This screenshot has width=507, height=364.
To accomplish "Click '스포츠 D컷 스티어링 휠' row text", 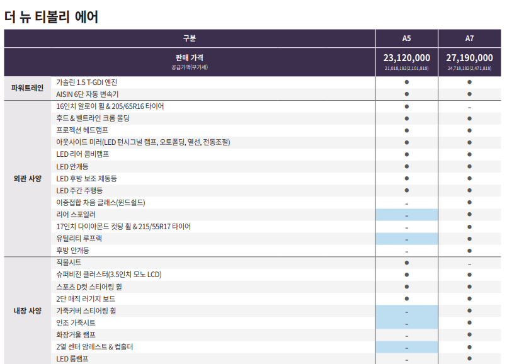I will [89, 287].
